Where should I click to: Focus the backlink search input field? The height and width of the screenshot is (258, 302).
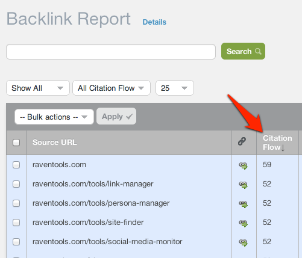111,52
